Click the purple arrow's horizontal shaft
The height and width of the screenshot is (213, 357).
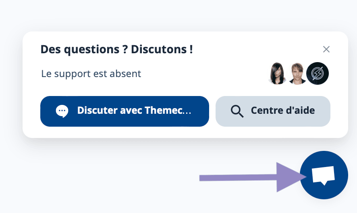point(238,178)
